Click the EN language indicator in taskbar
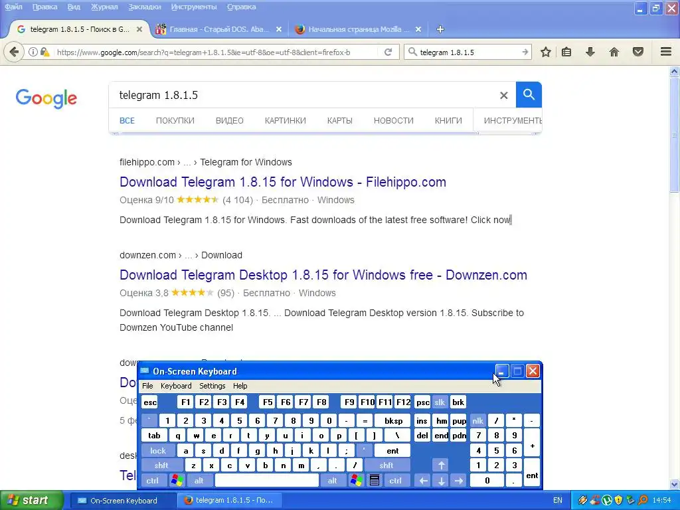 (558, 501)
